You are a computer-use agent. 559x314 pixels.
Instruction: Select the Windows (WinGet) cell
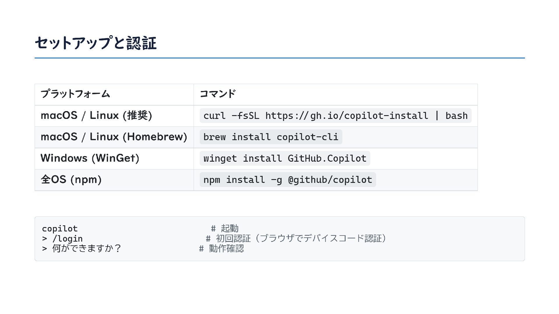coord(90,158)
